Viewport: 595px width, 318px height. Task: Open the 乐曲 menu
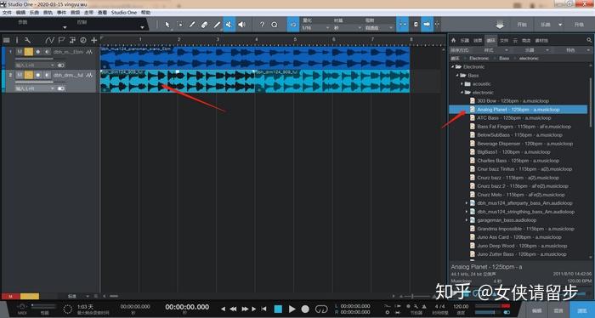coord(34,13)
